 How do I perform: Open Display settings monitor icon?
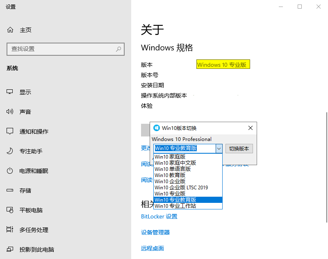point(10,92)
